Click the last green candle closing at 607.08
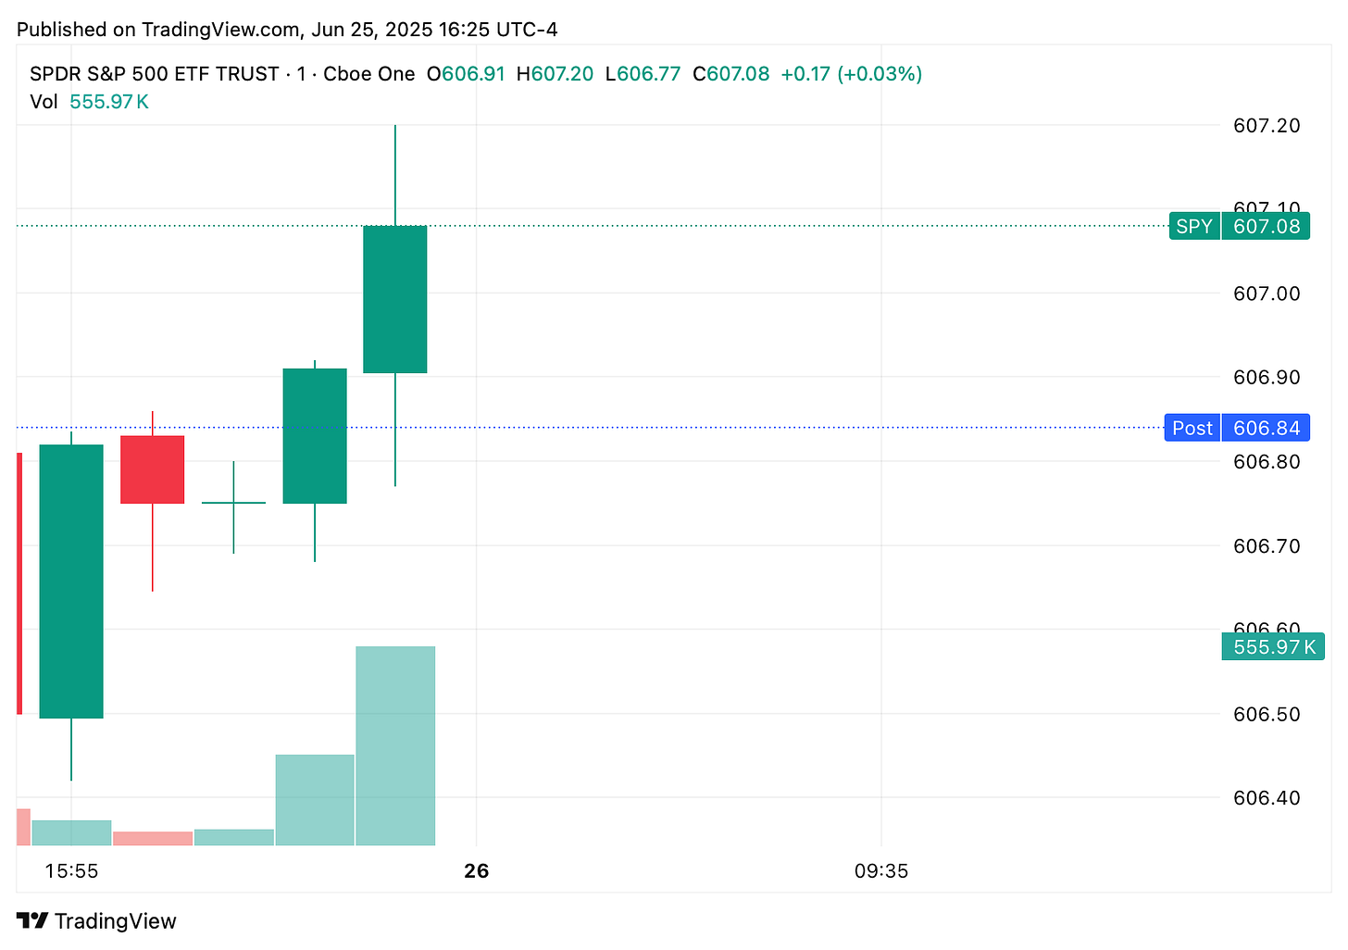Image resolution: width=1348 pixels, height=950 pixels. [x=395, y=299]
